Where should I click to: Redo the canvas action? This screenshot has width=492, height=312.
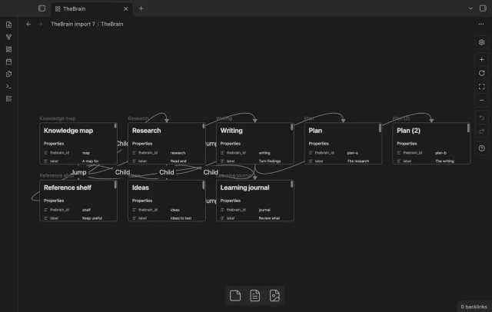point(482,131)
